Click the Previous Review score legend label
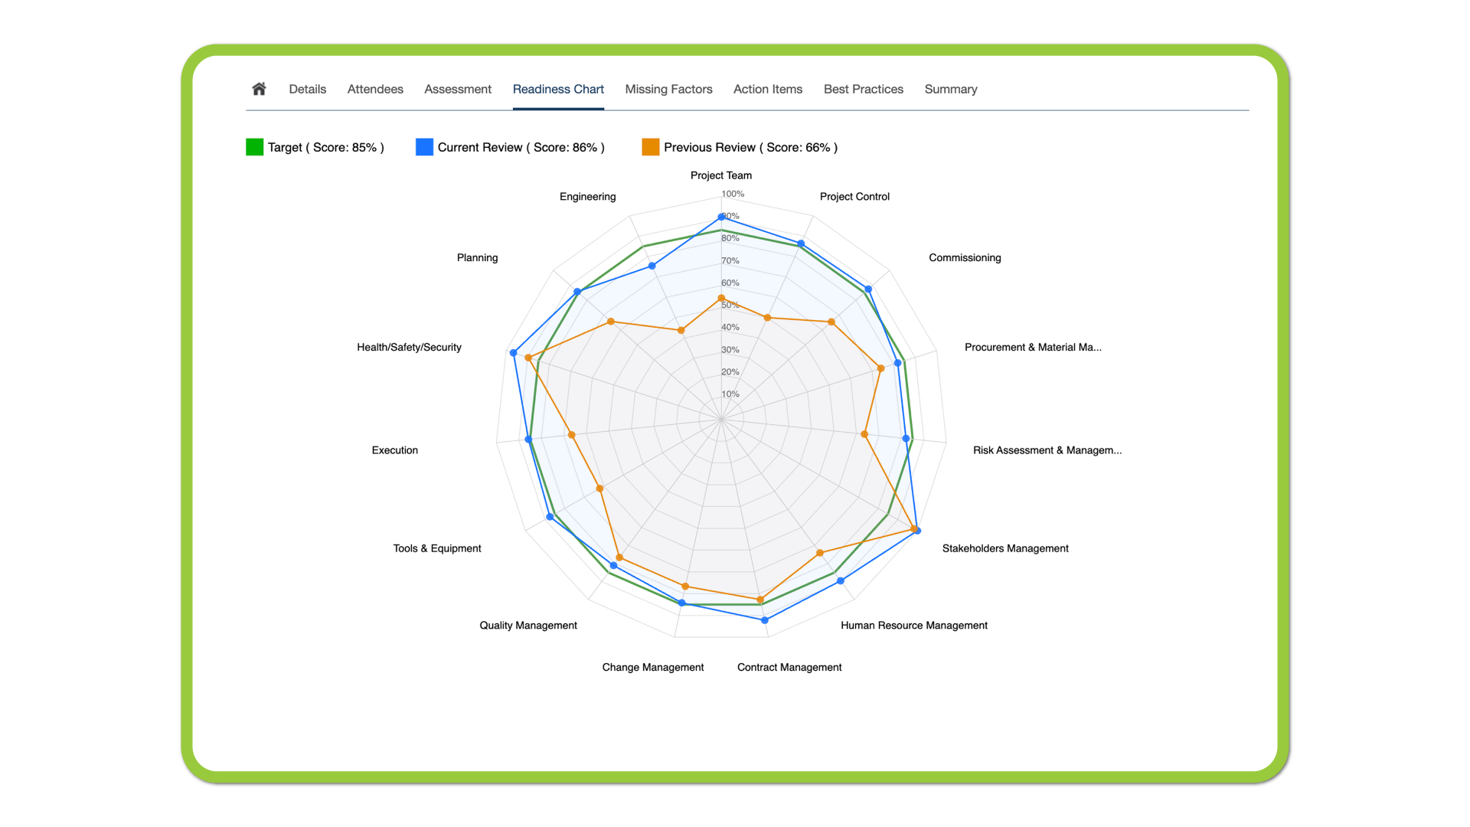Viewport: 1470px width, 827px height. click(x=750, y=147)
